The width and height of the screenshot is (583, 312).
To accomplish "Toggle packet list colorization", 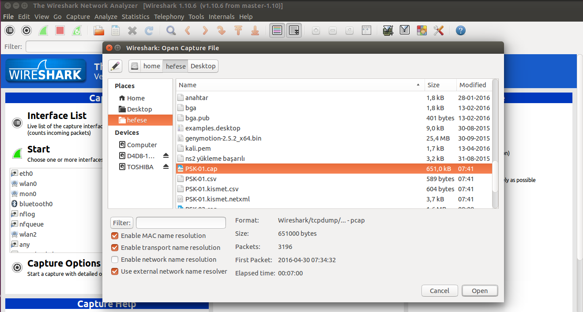I will click(277, 30).
